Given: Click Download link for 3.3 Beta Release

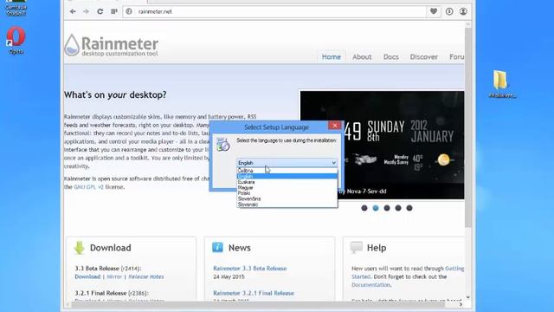Looking at the screenshot, I should pyautogui.click(x=87, y=276).
